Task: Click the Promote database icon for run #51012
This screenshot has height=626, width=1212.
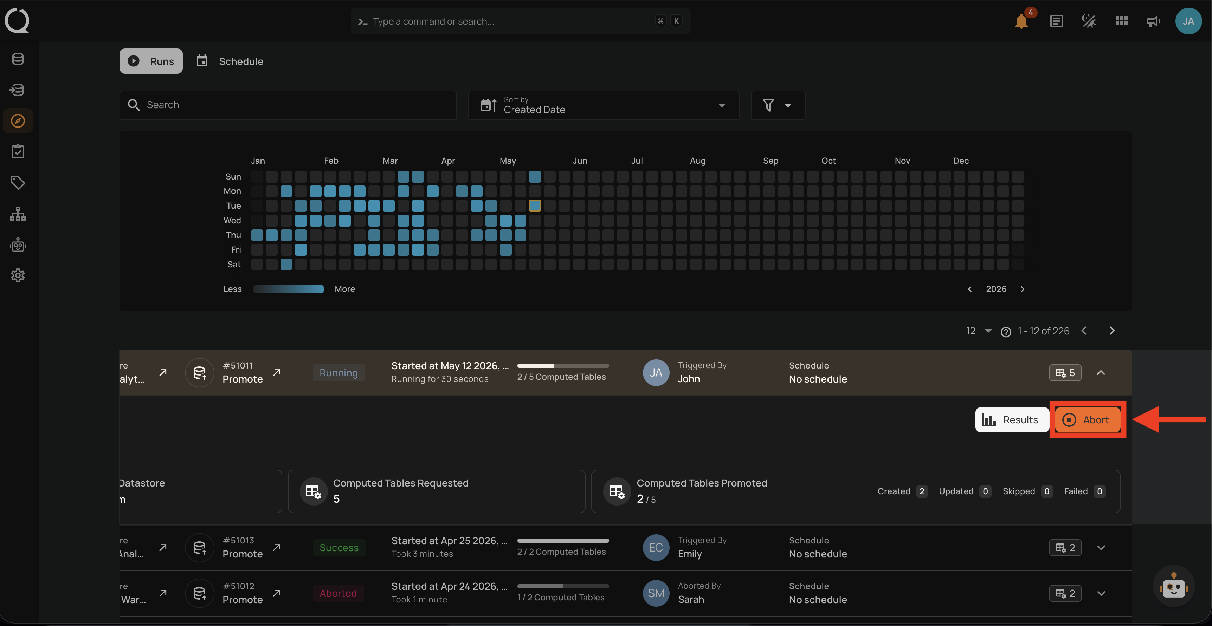Action: click(x=200, y=594)
